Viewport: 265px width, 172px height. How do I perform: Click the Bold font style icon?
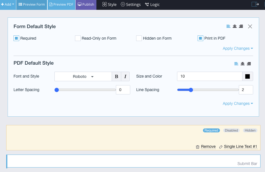pyautogui.click(x=116, y=76)
